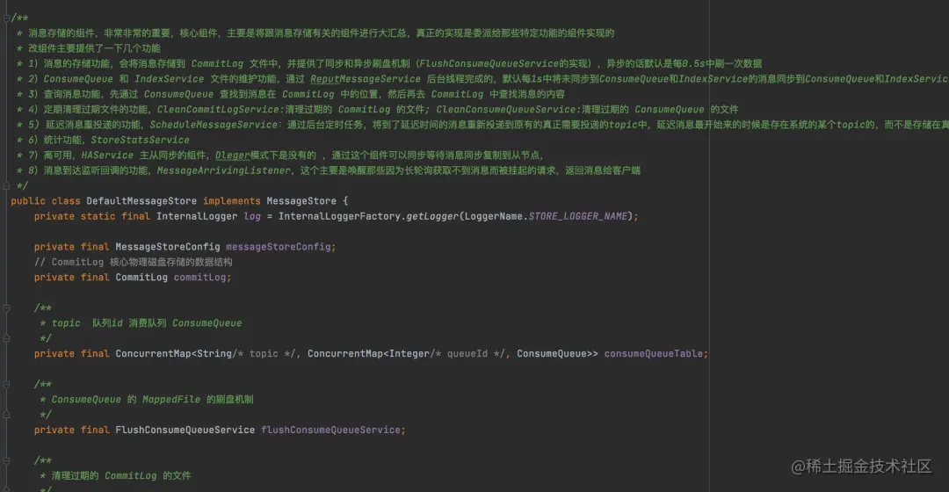Click fold-end marker beside the class Javadoc closing */

tap(6, 185)
